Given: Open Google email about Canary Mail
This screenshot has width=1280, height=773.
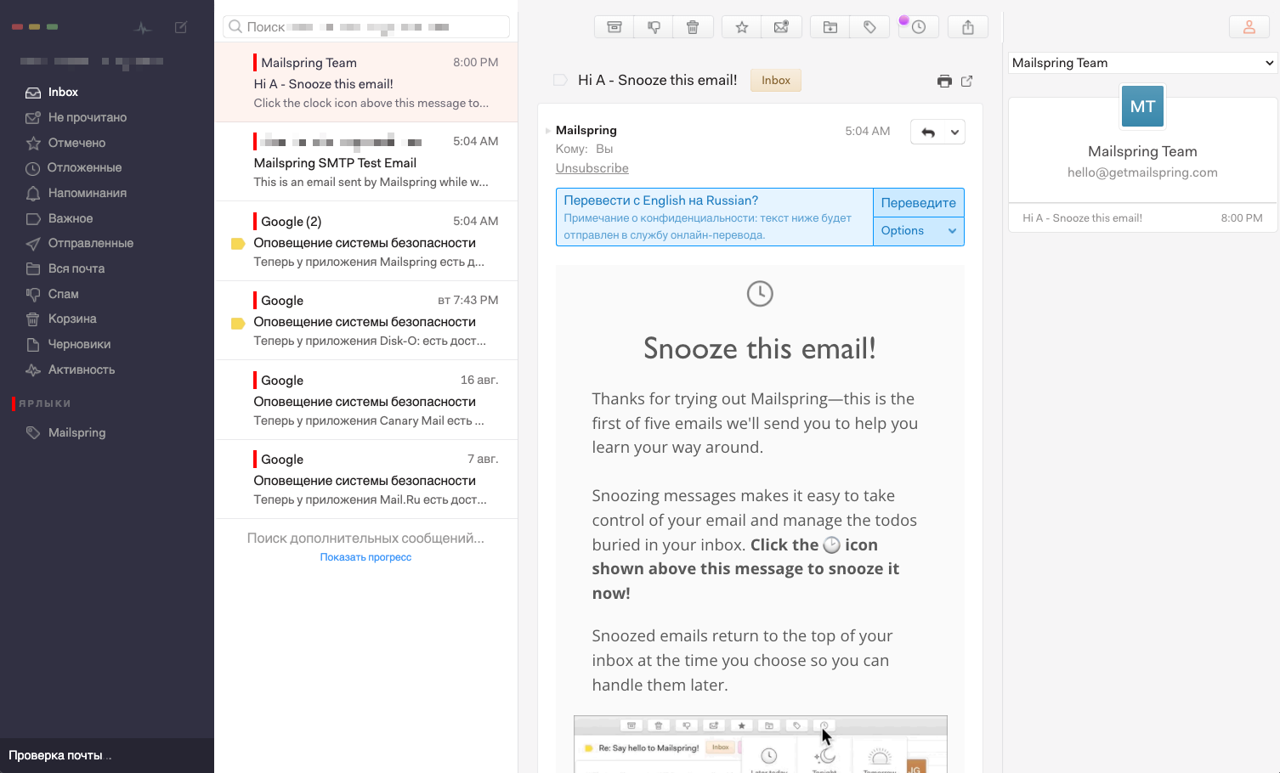Looking at the screenshot, I should tap(366, 400).
